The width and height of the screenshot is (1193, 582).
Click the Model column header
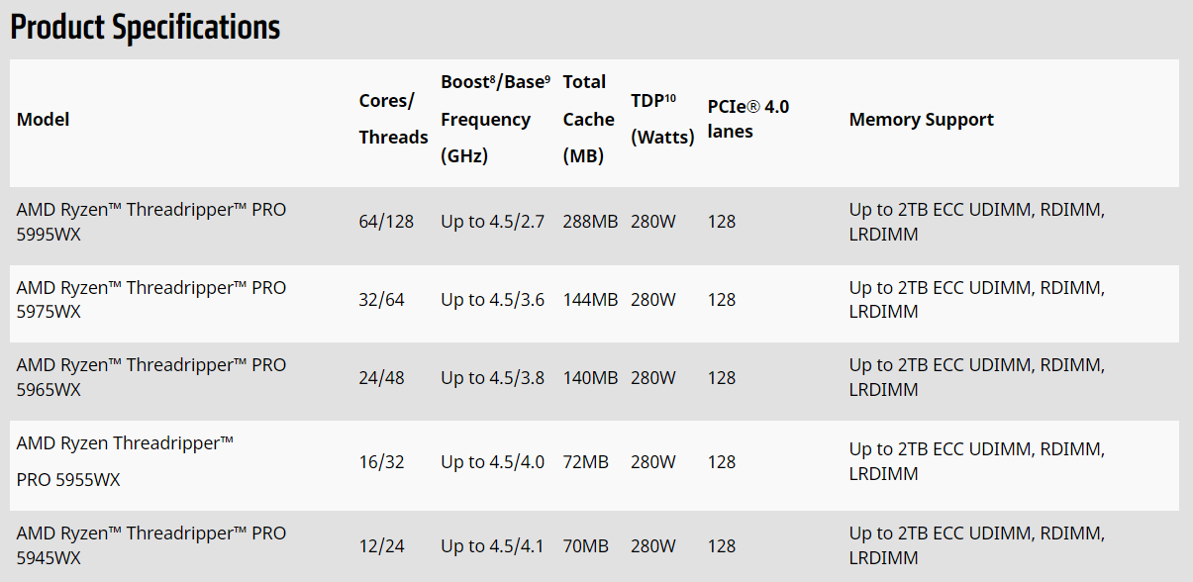[x=43, y=120]
